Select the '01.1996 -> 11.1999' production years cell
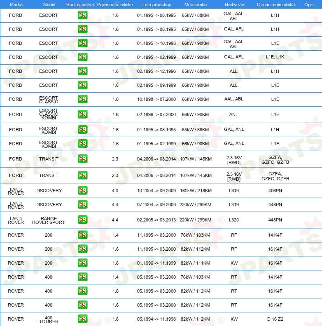Screen dimensions: 322x326 [x=156, y=263]
